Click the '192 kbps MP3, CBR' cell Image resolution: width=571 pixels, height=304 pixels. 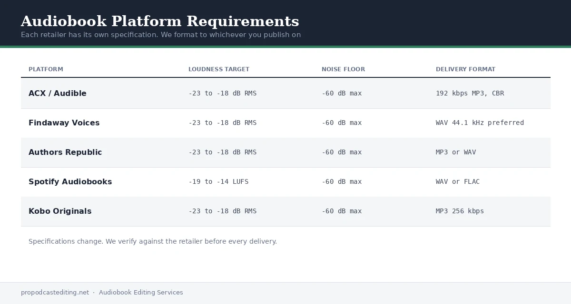[x=470, y=94]
